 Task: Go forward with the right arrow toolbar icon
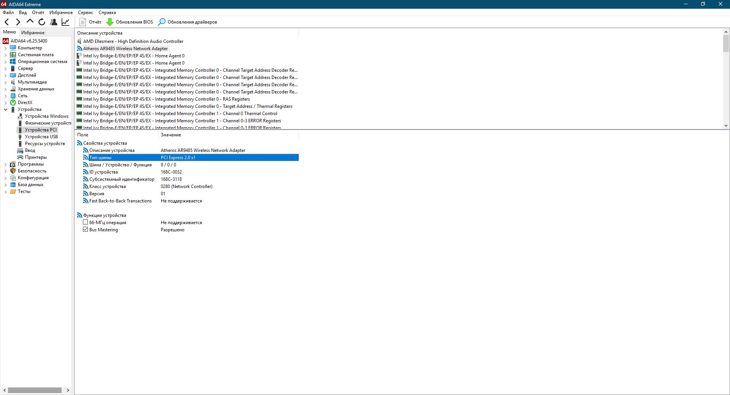18,22
